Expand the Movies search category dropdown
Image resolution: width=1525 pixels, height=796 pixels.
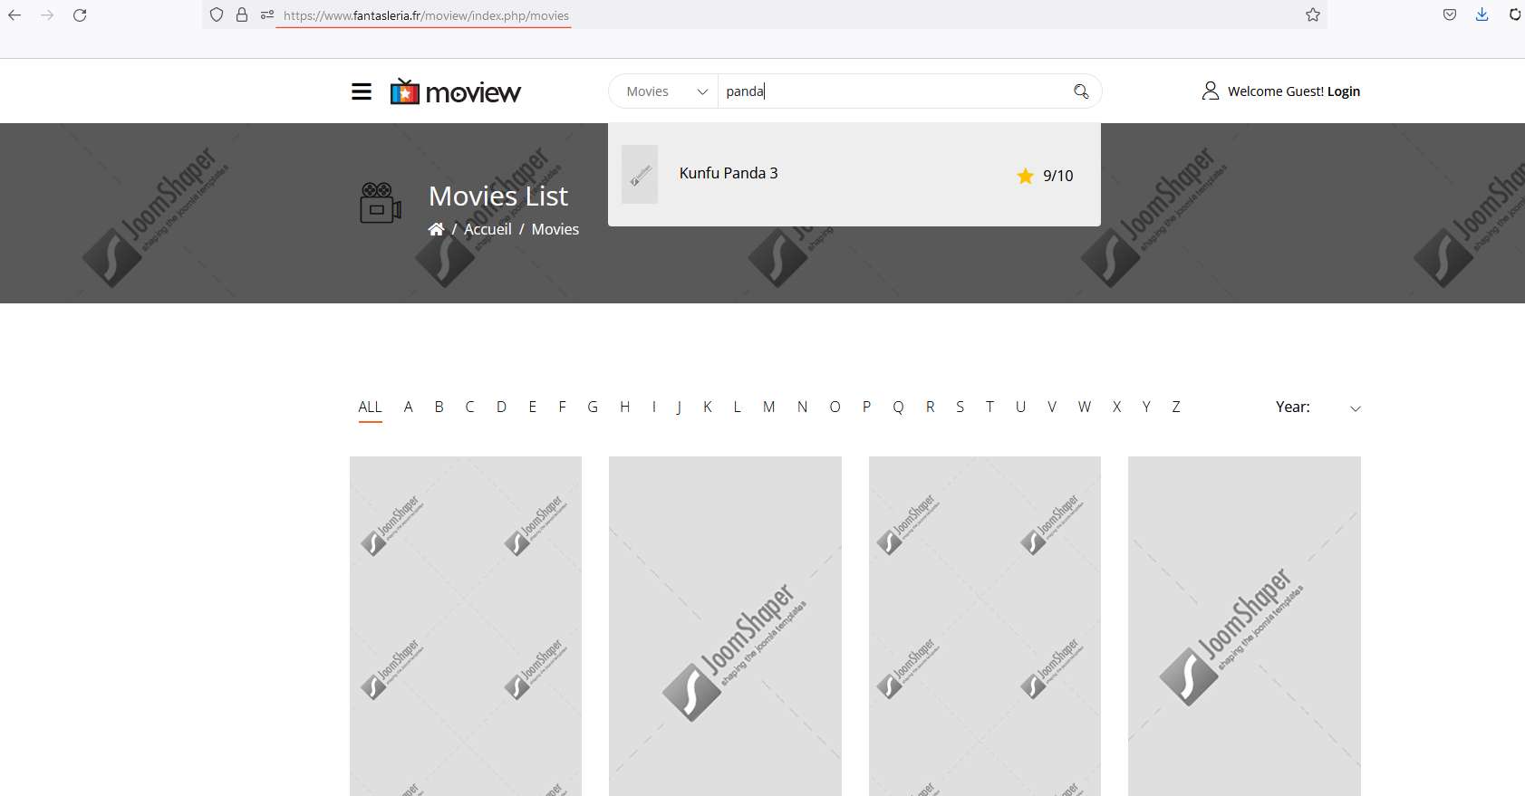(x=665, y=91)
